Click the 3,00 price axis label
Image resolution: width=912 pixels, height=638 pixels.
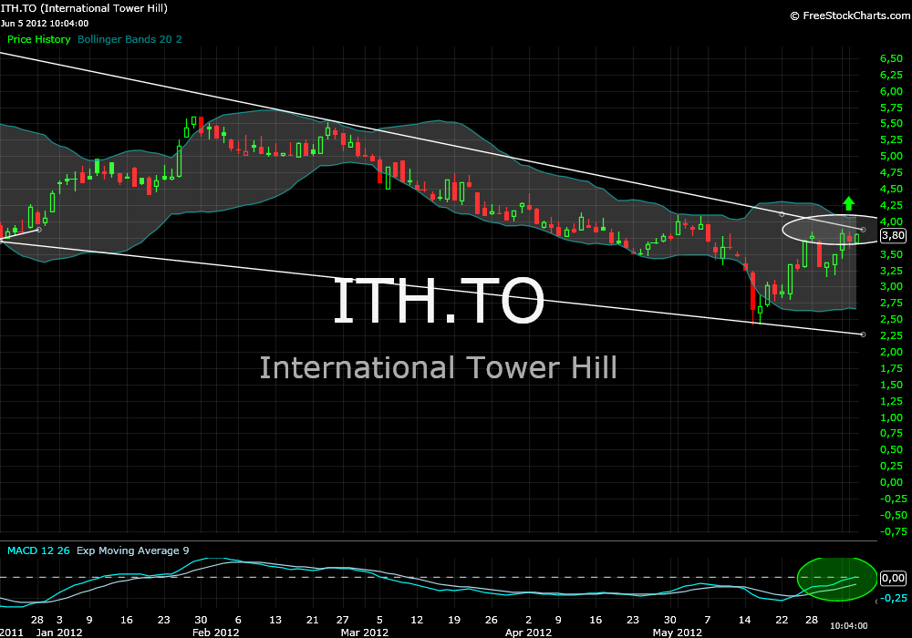[x=892, y=286]
